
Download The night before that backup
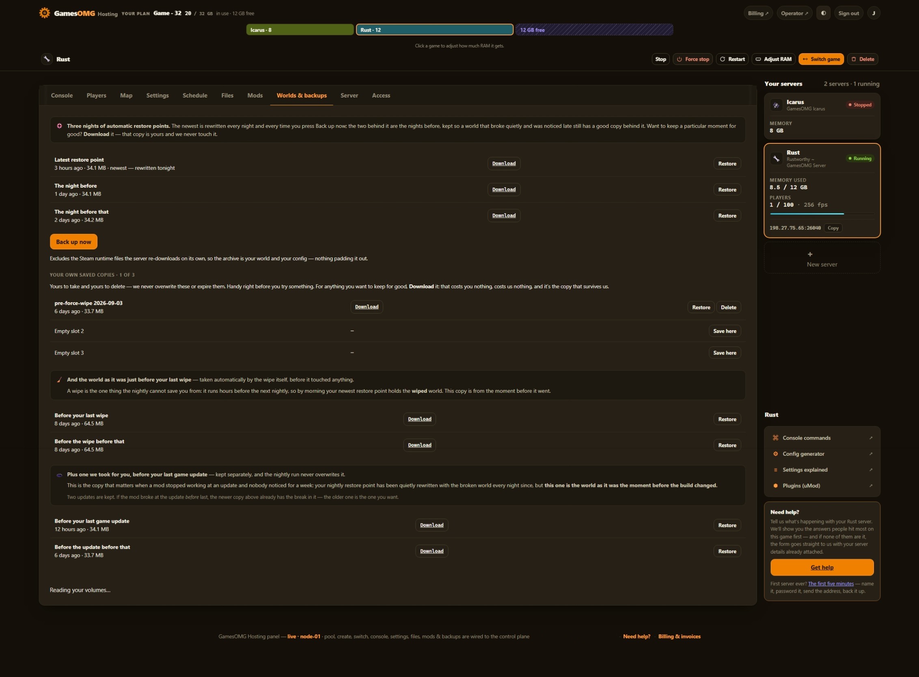[x=504, y=216]
